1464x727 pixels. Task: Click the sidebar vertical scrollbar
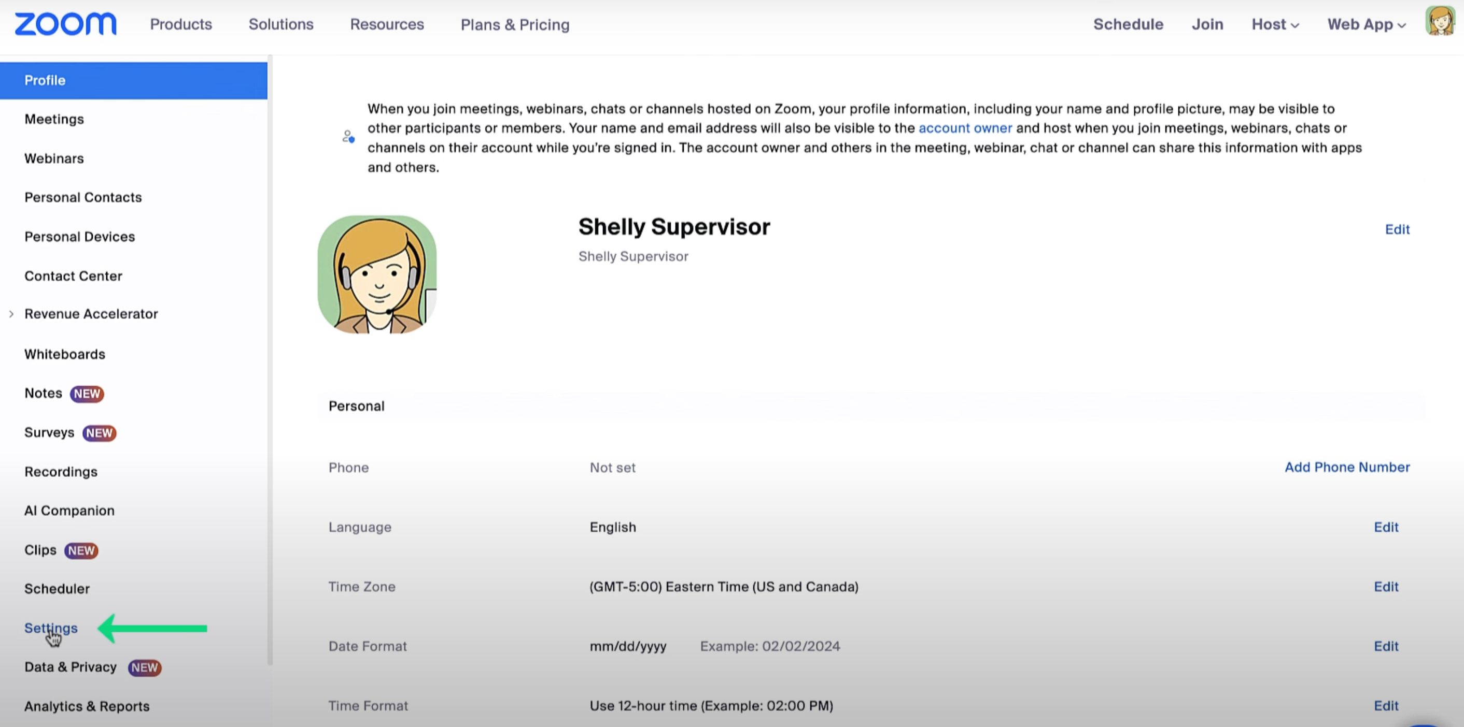270,360
